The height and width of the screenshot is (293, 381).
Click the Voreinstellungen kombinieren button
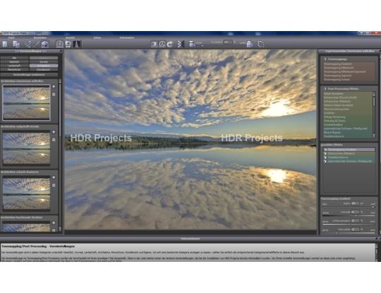pos(29,75)
